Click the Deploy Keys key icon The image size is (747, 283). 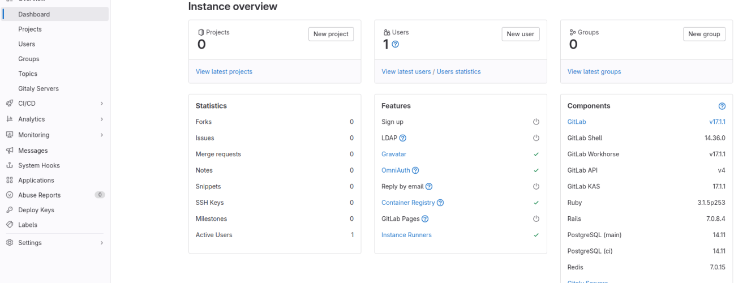[x=9, y=210]
